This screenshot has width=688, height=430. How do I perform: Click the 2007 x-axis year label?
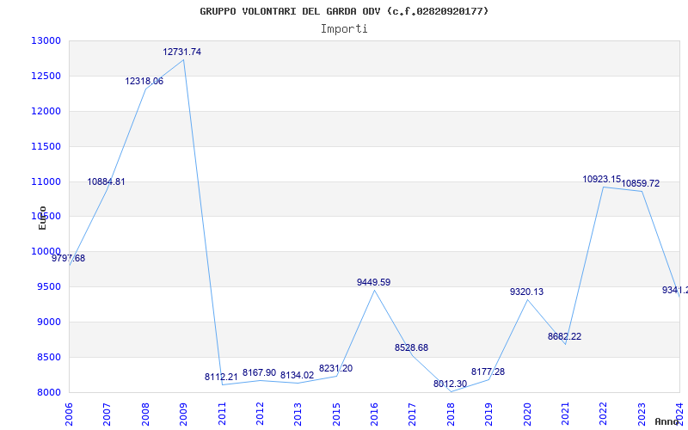click(107, 414)
